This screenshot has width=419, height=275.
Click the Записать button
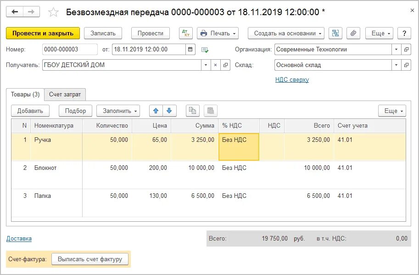[103, 33]
